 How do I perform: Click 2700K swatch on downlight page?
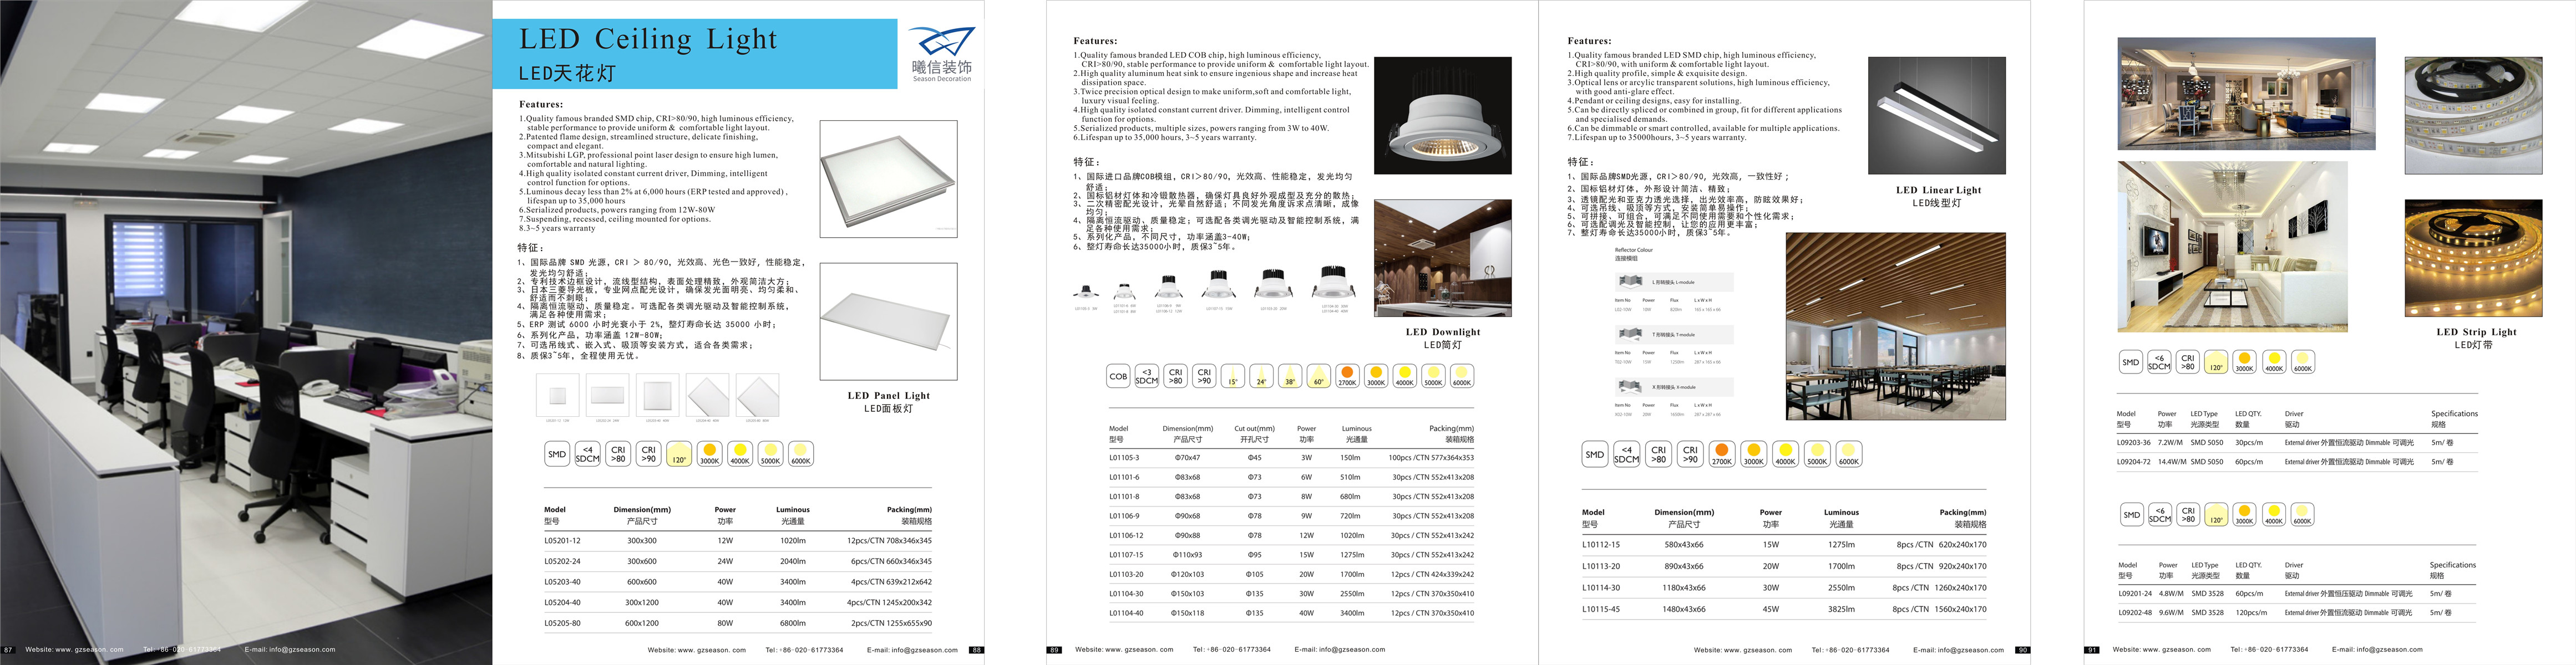coord(1347,376)
